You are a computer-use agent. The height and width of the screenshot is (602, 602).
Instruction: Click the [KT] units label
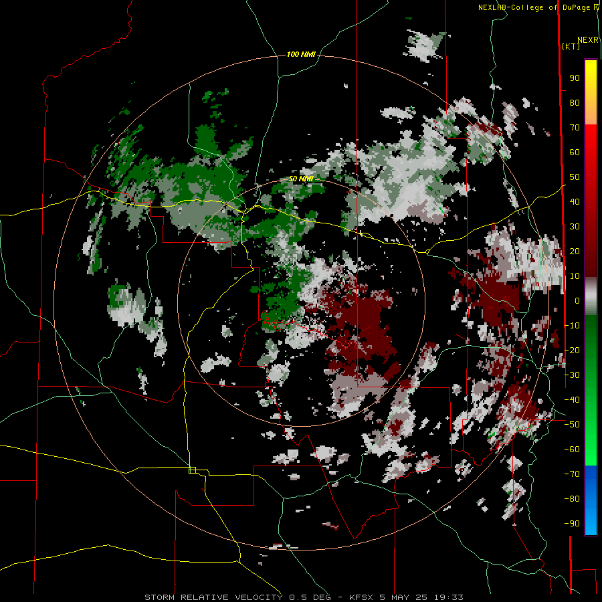coord(571,46)
